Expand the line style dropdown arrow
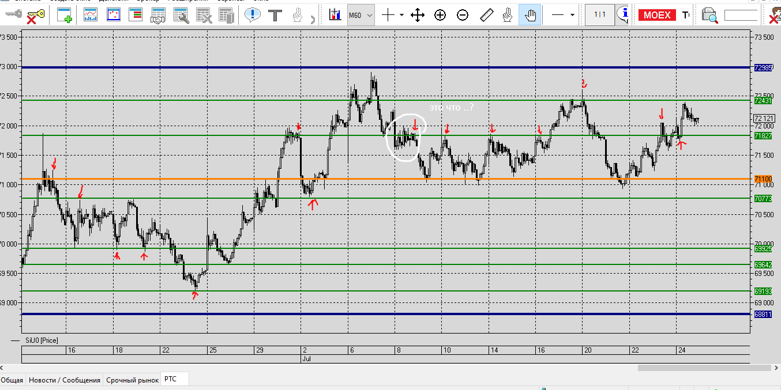This screenshot has height=390, width=781. (x=572, y=16)
